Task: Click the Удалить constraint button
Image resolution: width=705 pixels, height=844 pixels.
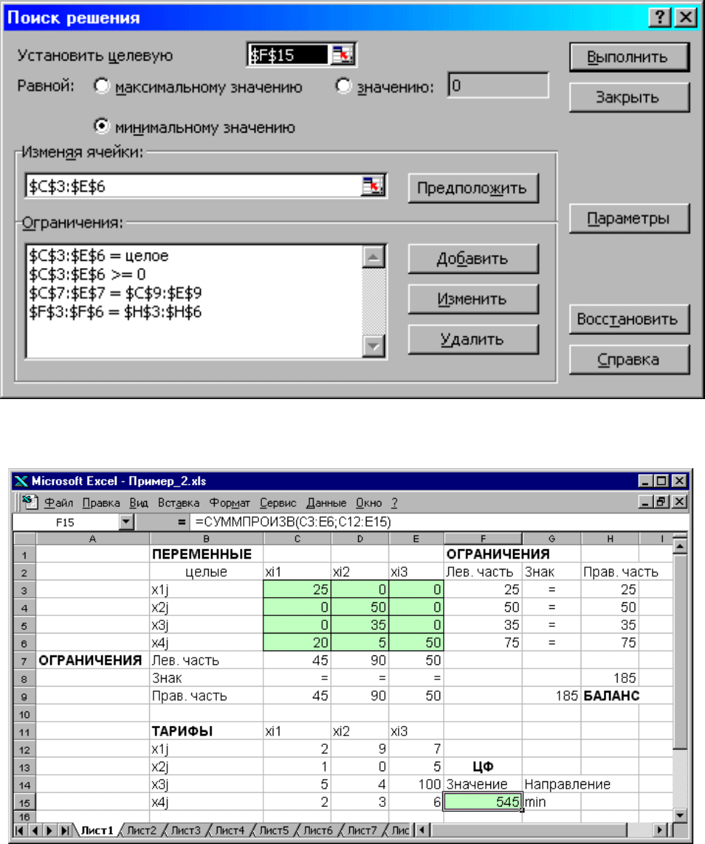Action: [473, 339]
